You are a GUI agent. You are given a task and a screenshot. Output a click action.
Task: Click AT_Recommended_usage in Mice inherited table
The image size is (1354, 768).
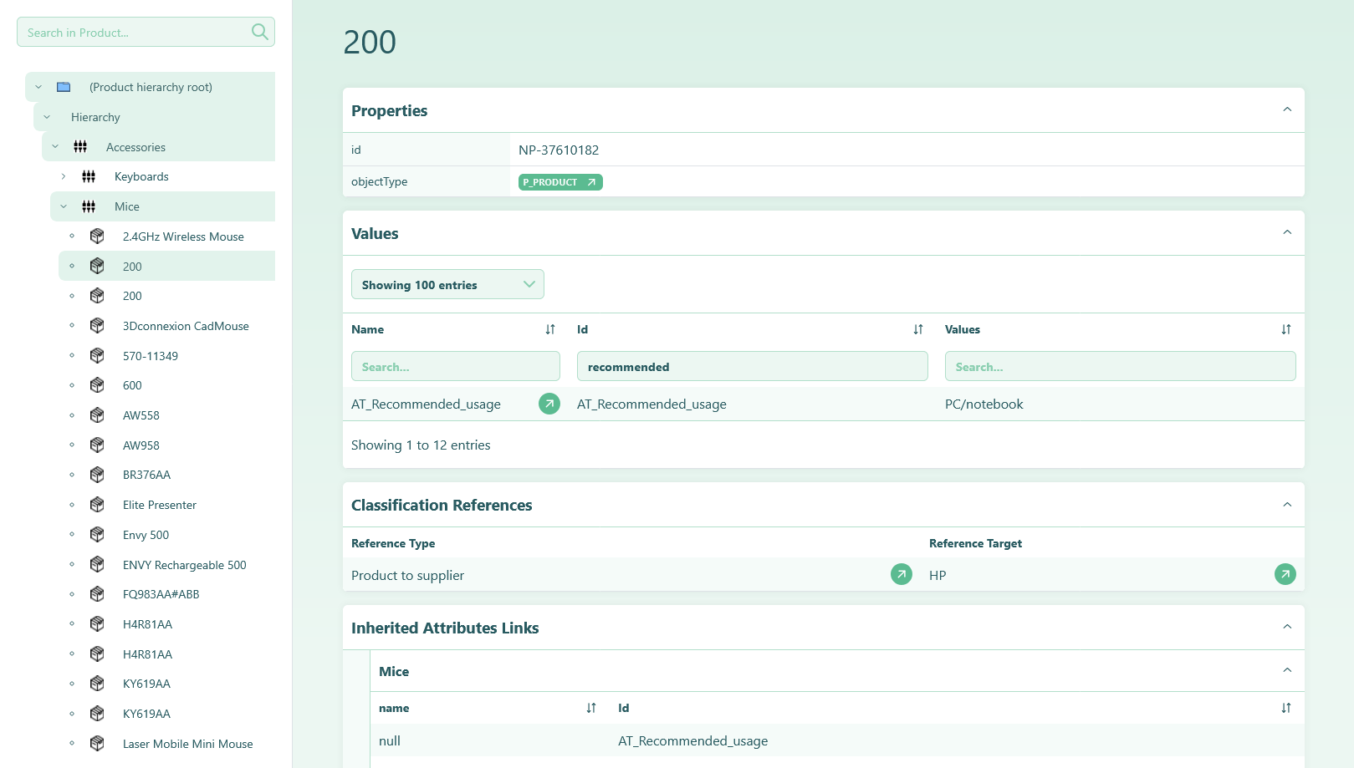tap(693, 741)
